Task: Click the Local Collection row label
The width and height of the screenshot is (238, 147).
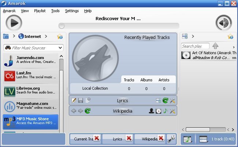Action: coord(95,88)
